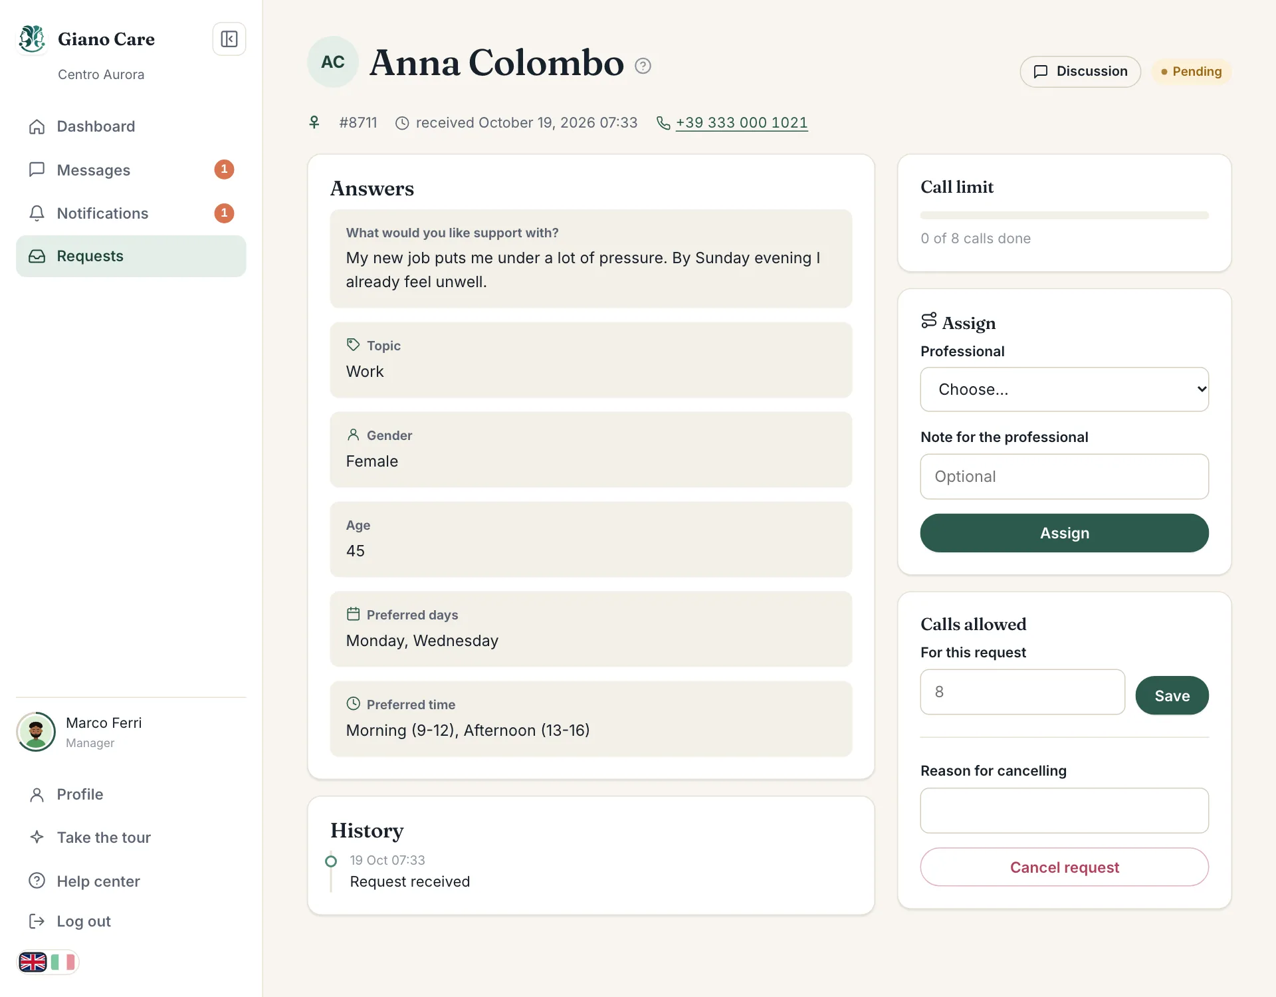Open the Professional Choose dropdown

1064,389
